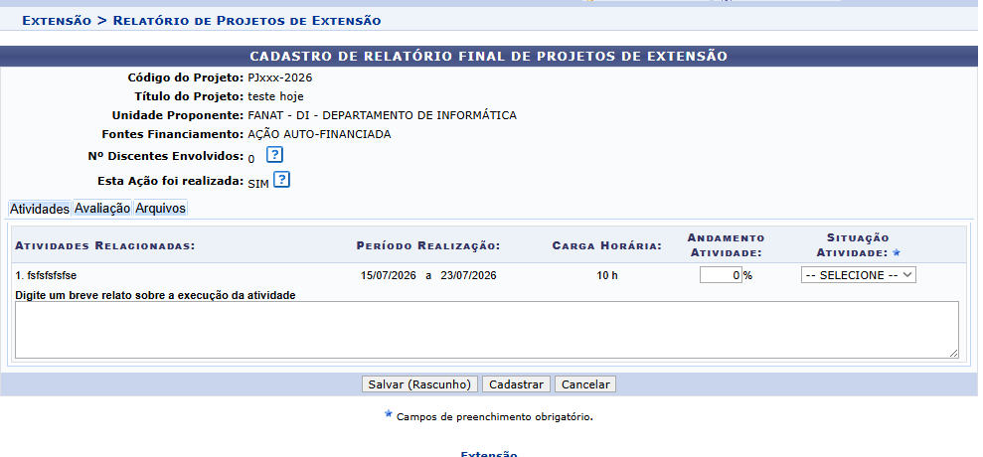
Task: Click help icon beside Nº Discentes Envolvidos
Action: pyautogui.click(x=274, y=154)
